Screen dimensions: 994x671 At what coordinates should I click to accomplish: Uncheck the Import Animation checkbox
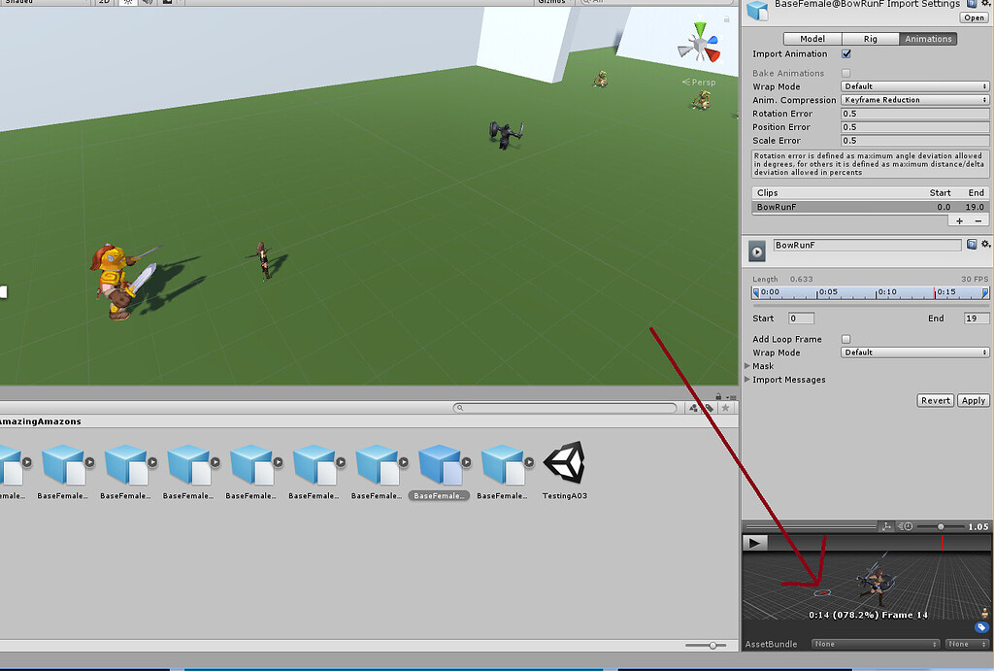[x=847, y=53]
